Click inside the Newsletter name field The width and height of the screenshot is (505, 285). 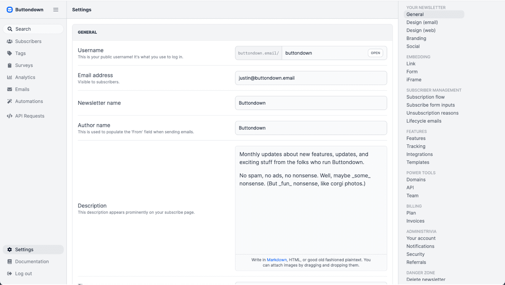pyautogui.click(x=311, y=103)
